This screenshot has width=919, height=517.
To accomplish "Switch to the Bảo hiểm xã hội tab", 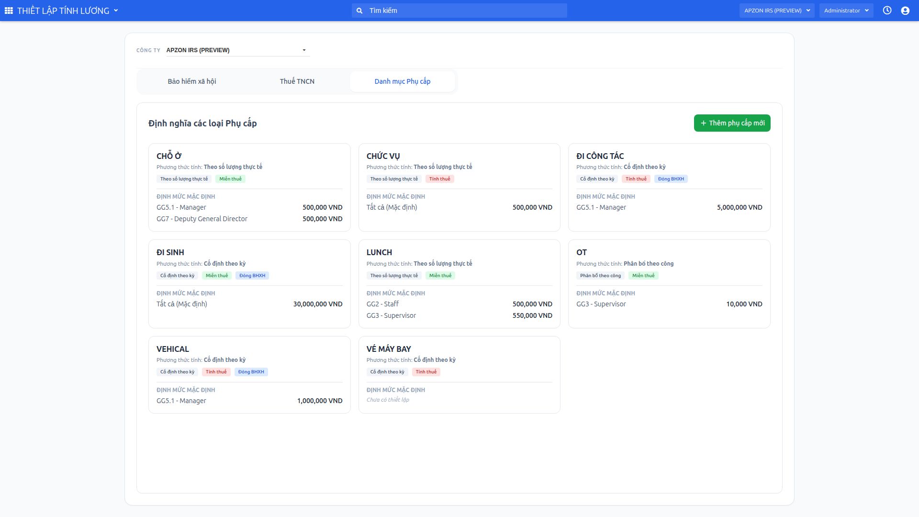I will [192, 81].
